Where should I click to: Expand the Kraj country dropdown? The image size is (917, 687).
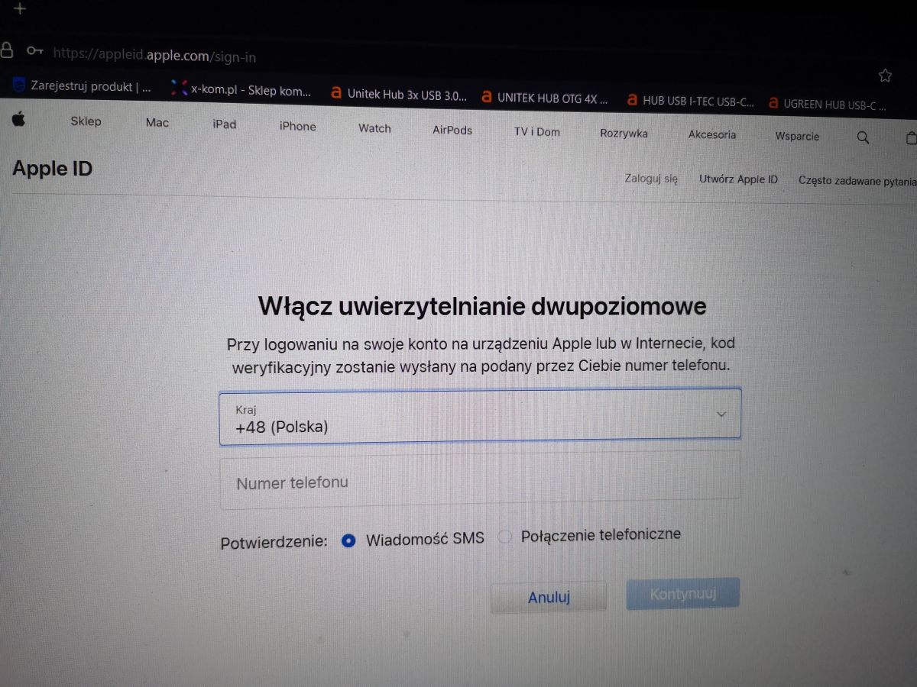click(480, 418)
